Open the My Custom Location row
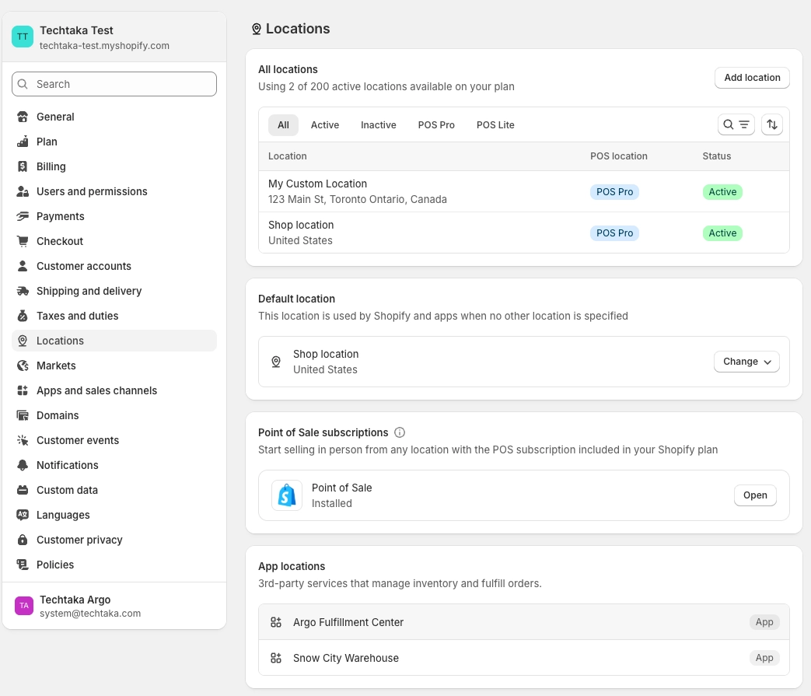 (x=524, y=192)
